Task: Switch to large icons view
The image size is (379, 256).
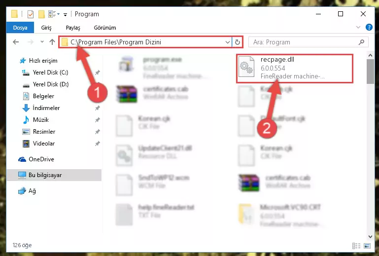Action: tap(367, 246)
